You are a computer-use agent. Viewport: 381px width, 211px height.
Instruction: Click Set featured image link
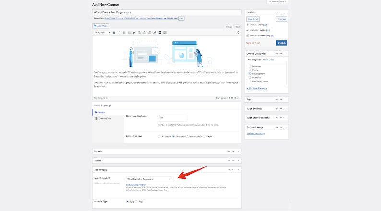click(x=256, y=134)
